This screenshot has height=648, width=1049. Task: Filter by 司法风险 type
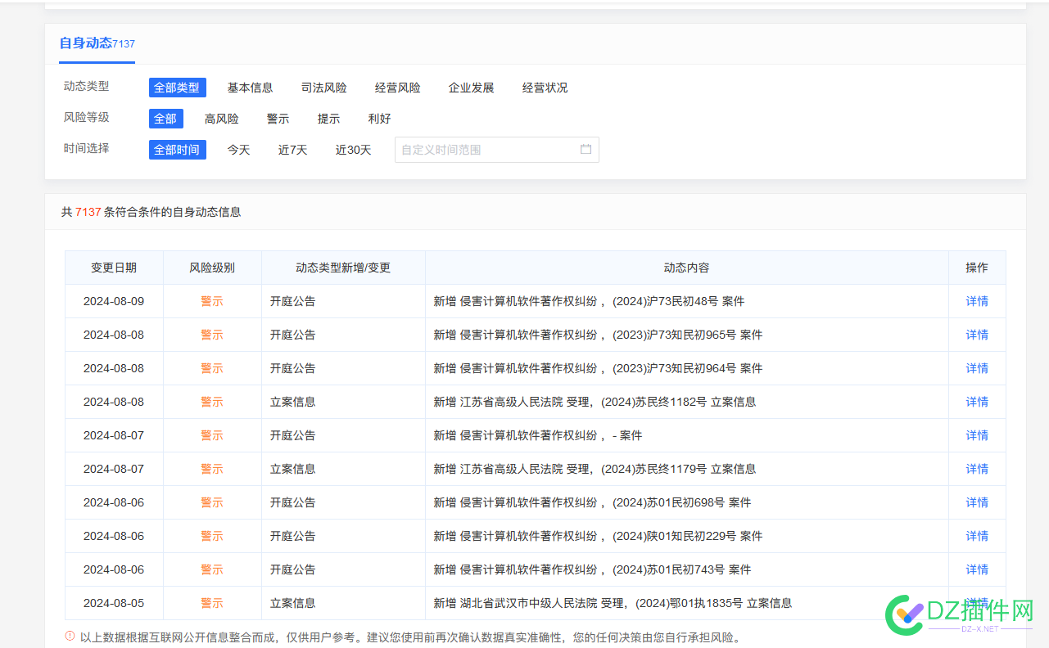(323, 88)
